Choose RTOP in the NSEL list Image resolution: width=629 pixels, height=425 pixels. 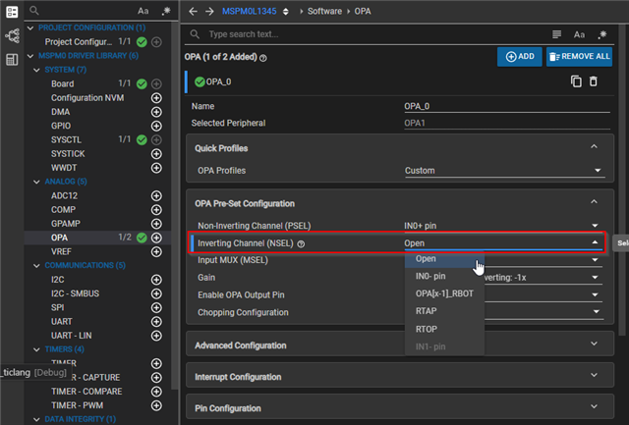point(444,329)
